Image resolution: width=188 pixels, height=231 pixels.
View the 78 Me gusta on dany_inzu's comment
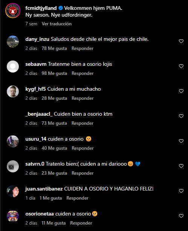[x=54, y=48]
